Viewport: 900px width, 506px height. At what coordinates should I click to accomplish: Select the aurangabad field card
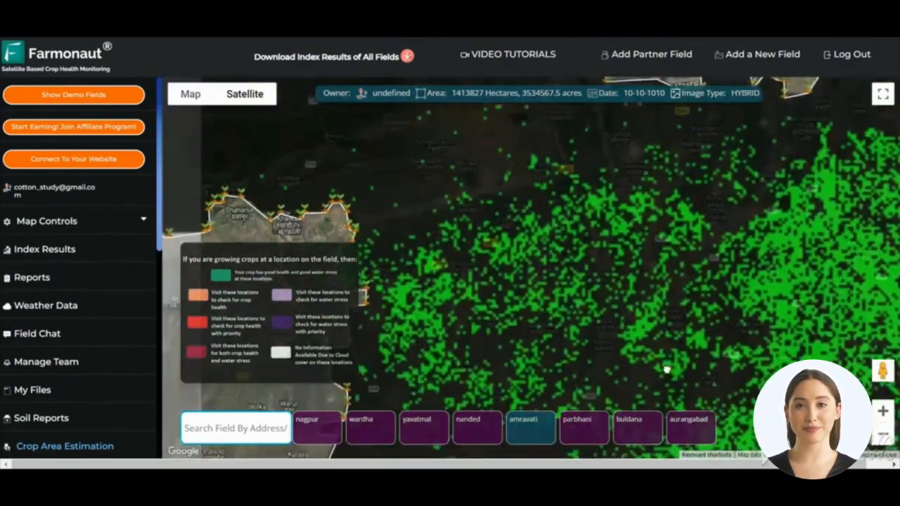coord(691,427)
